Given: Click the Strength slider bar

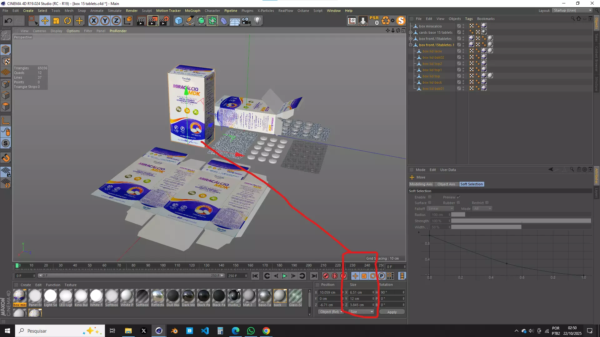Looking at the screenshot, I should 521,221.
